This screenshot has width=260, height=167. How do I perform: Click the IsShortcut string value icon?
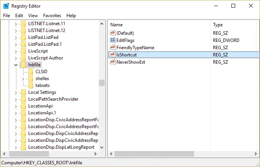[112, 55]
